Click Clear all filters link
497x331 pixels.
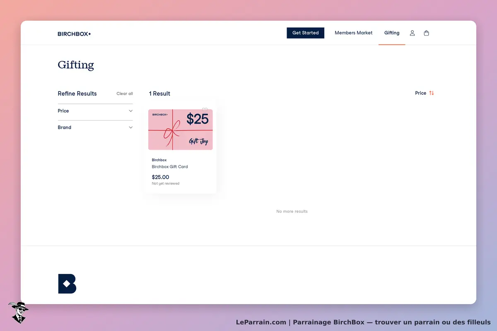(125, 94)
